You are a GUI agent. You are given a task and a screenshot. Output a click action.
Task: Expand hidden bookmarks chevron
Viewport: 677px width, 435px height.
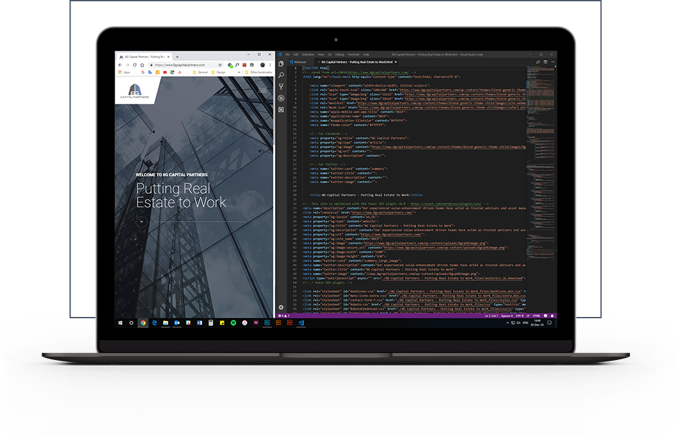(239, 72)
